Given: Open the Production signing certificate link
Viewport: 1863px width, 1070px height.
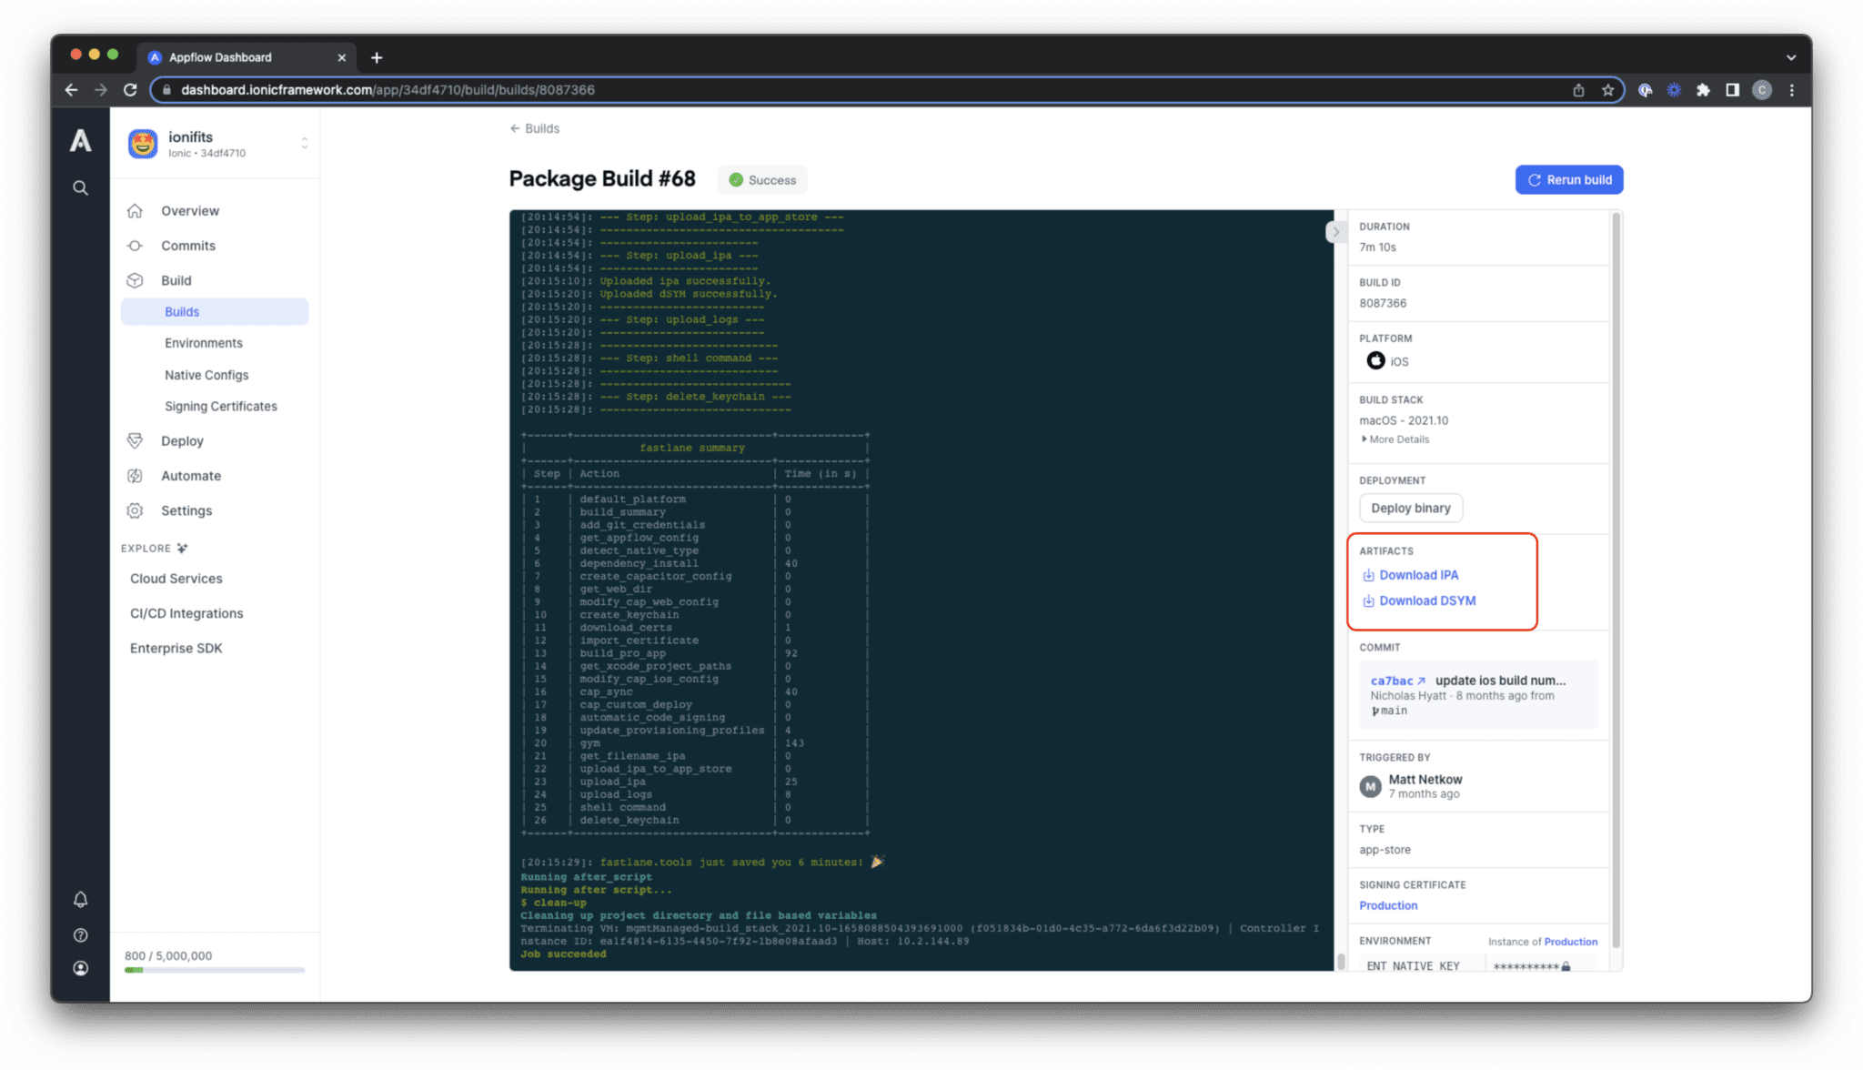Looking at the screenshot, I should tap(1388, 905).
